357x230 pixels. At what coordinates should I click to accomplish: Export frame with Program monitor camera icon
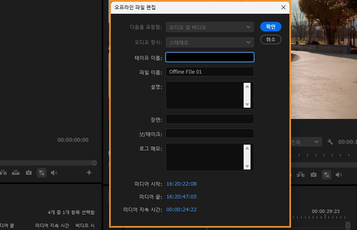[314, 175]
